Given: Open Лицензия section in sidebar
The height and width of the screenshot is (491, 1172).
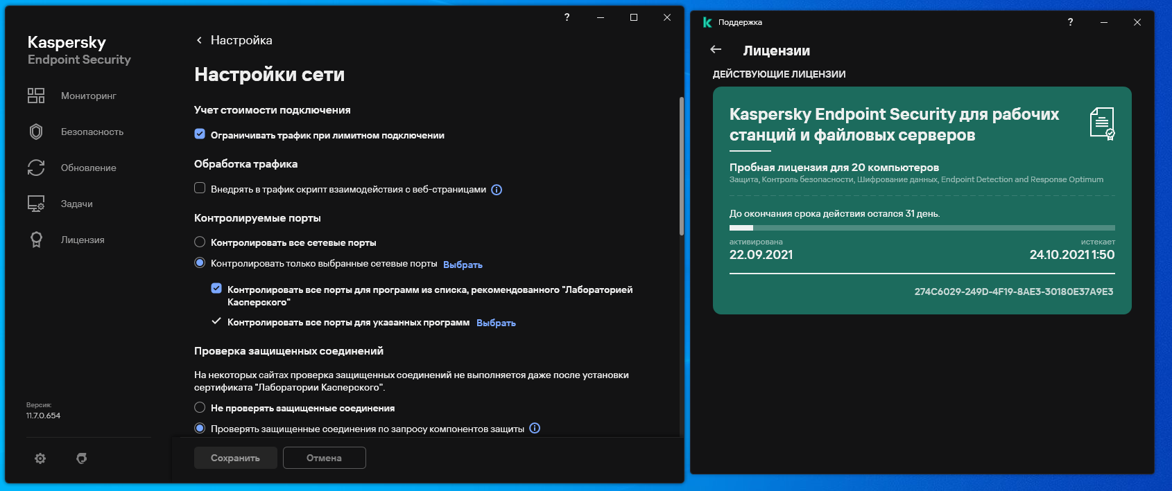Looking at the screenshot, I should 83,240.
